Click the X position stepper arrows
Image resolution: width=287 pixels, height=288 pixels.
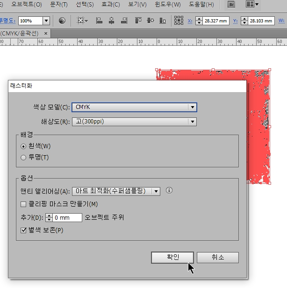click(199, 21)
